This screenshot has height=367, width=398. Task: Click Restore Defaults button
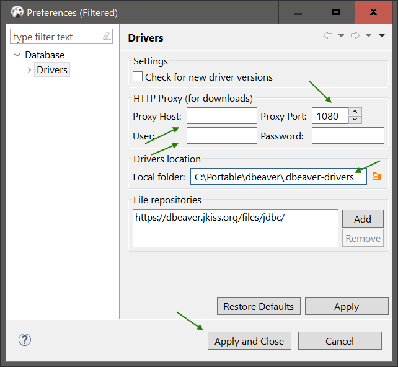pyautogui.click(x=259, y=306)
